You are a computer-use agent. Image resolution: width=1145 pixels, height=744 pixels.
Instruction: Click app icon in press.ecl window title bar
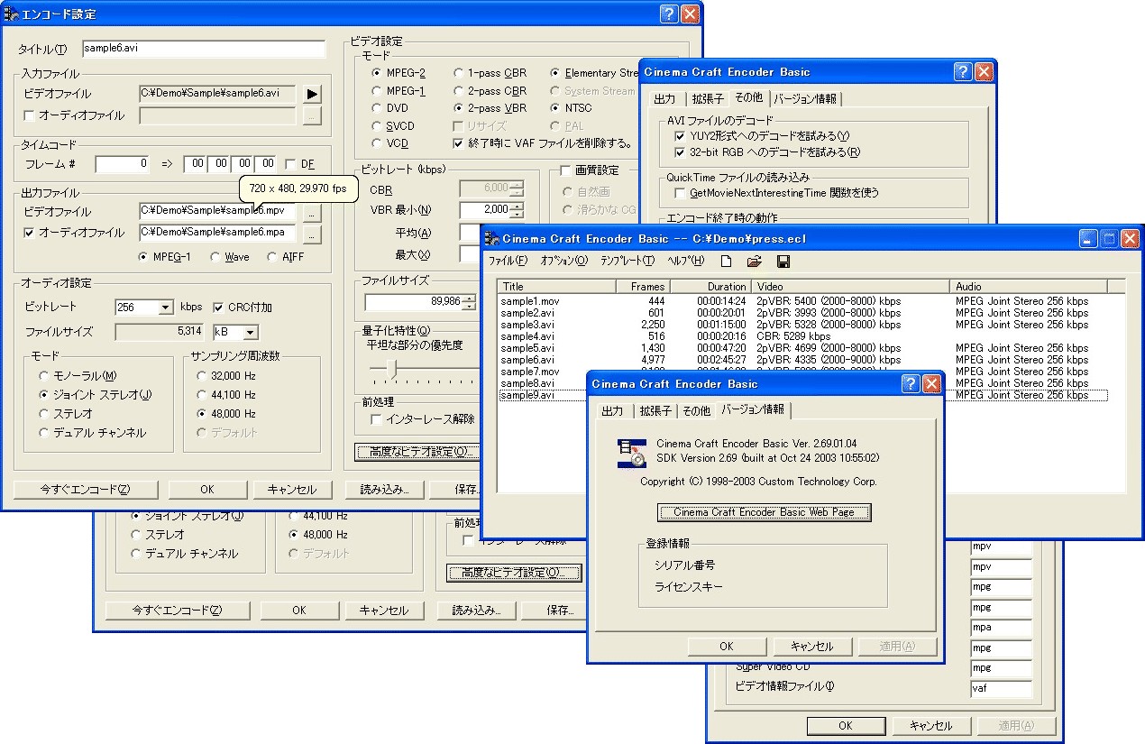click(492, 238)
